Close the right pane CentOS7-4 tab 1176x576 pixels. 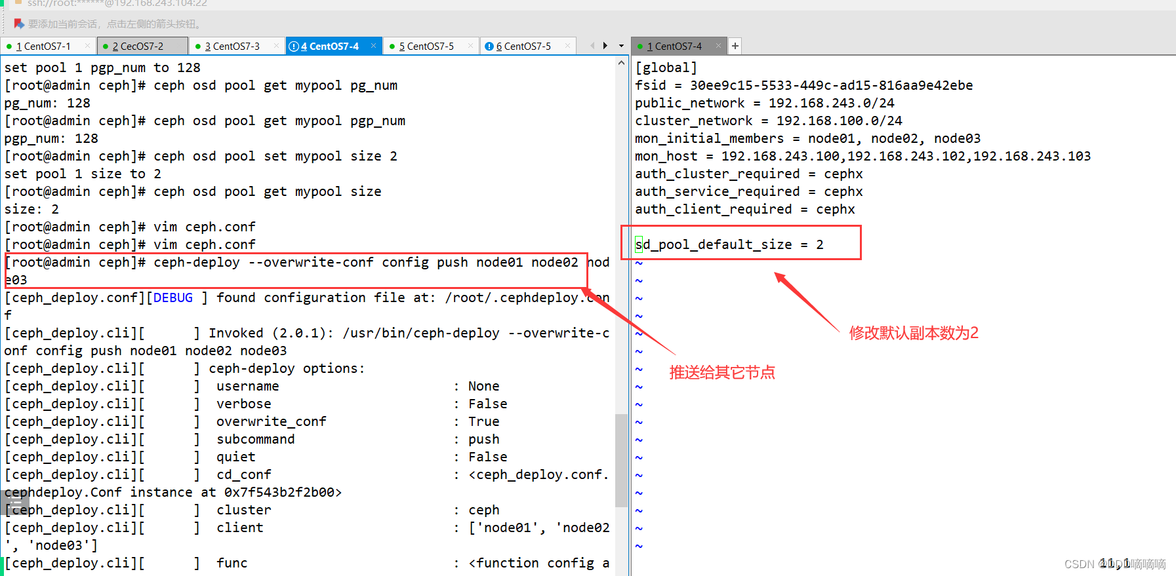pyautogui.click(x=718, y=46)
